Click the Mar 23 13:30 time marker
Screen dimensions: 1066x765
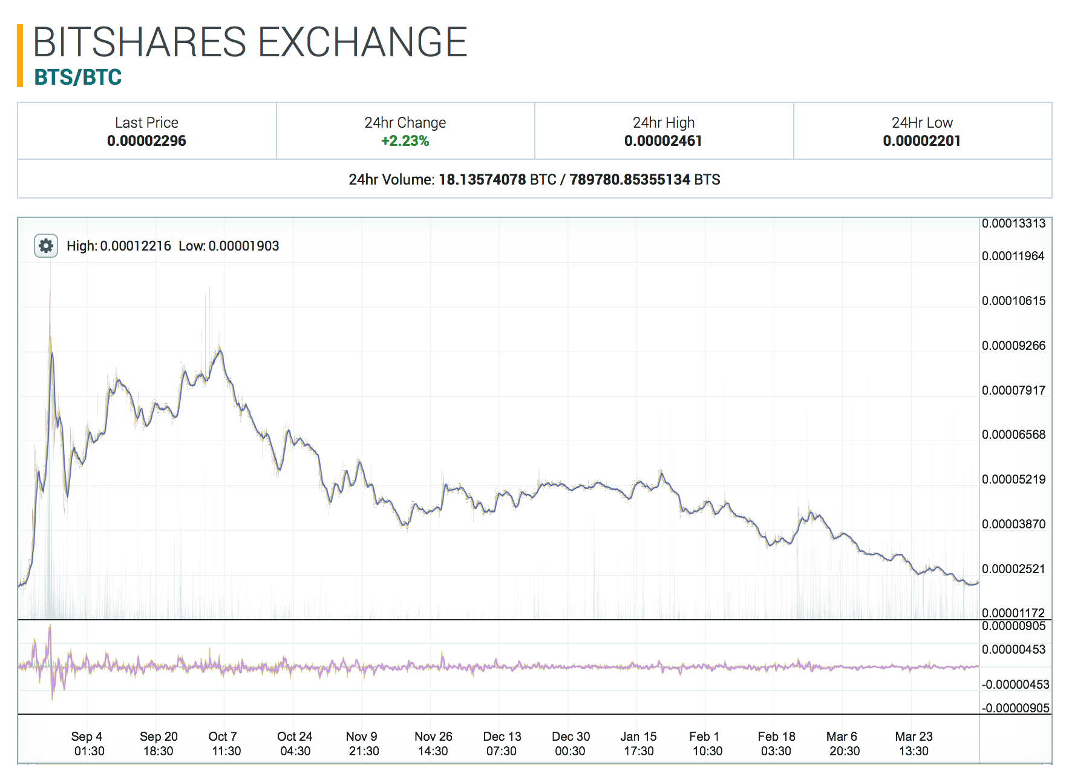(x=914, y=744)
